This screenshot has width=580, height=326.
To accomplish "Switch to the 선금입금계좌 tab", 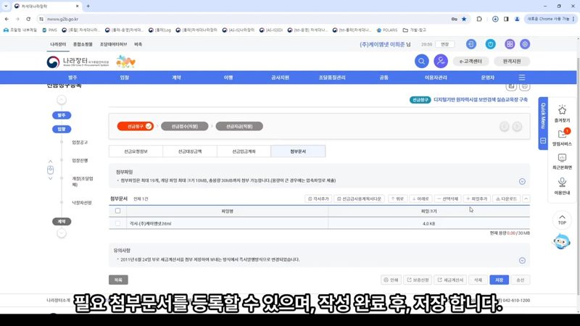I will point(244,151).
